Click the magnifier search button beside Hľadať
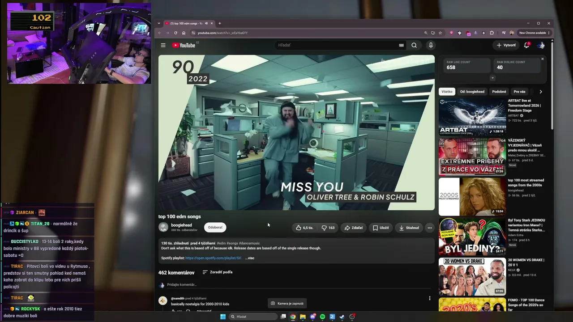Image resolution: width=573 pixels, height=322 pixels. pyautogui.click(x=414, y=45)
